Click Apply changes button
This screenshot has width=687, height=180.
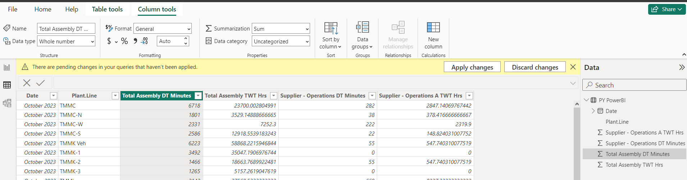coord(472,67)
